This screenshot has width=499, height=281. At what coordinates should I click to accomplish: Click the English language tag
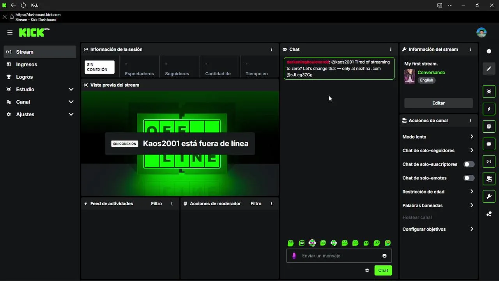(426, 80)
